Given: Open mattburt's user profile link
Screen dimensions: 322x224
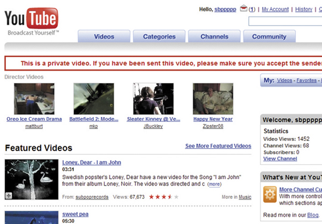Looking at the screenshot, I should pos(34,126).
